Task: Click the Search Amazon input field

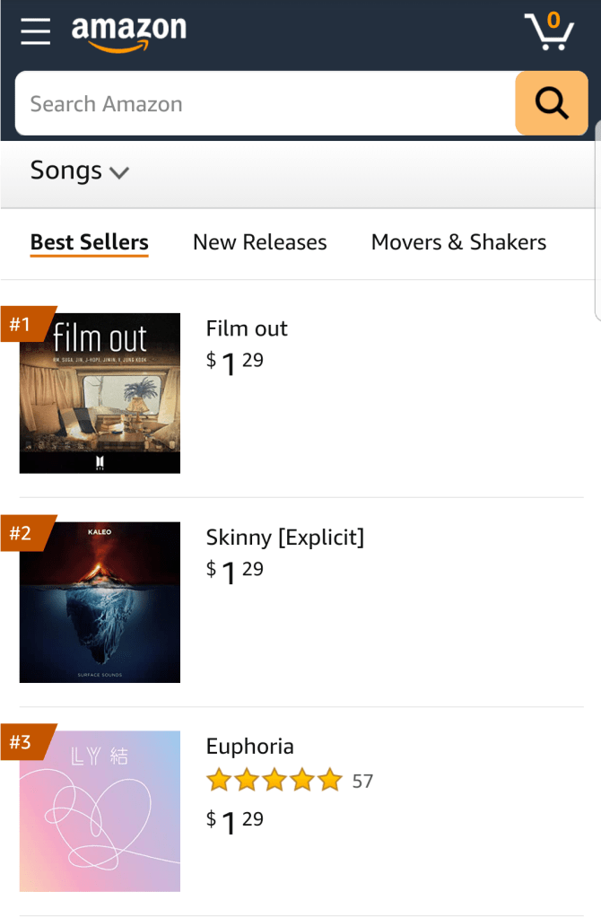Action: click(265, 104)
